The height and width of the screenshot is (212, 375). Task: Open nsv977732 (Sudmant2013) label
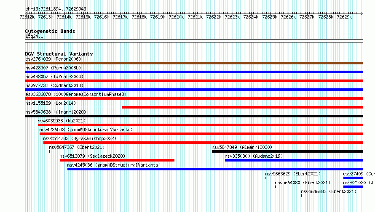(54, 85)
